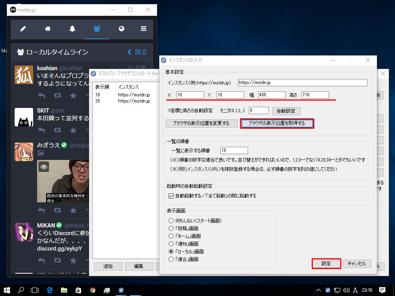Select 「ホーム」画面 radio
395x296 pixels.
[x=171, y=236]
